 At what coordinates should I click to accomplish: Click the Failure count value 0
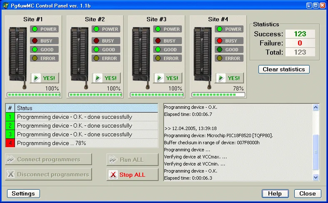(300, 43)
